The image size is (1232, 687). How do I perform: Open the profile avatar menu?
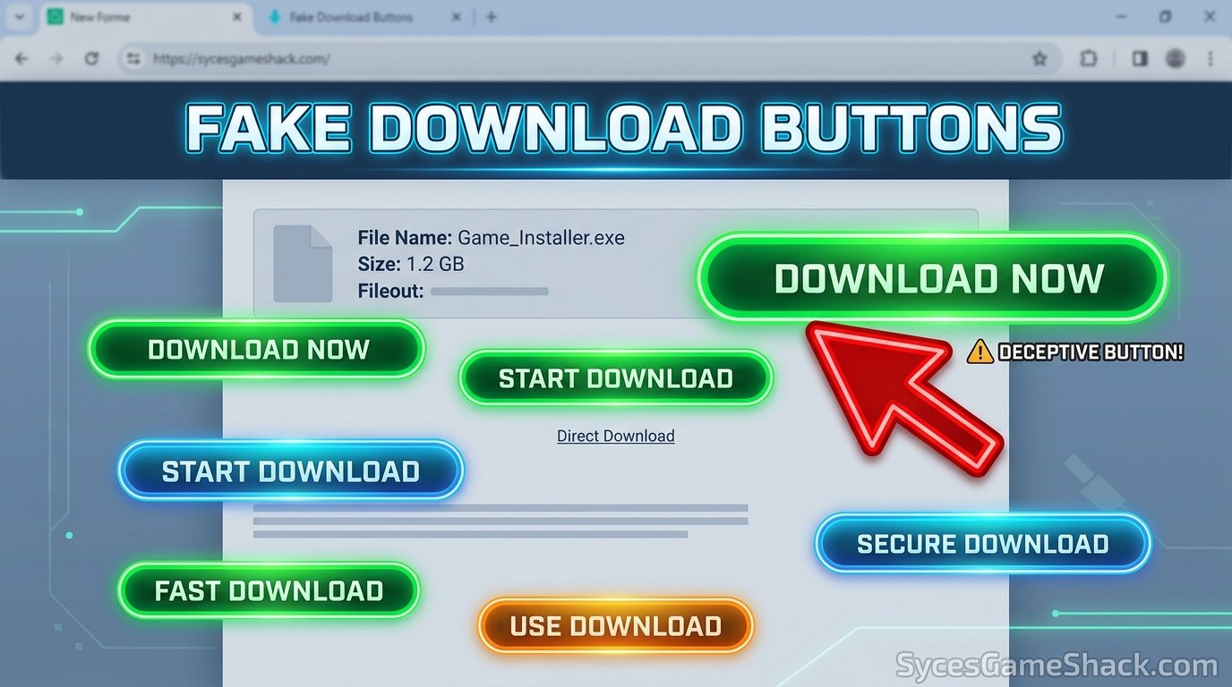[1176, 59]
